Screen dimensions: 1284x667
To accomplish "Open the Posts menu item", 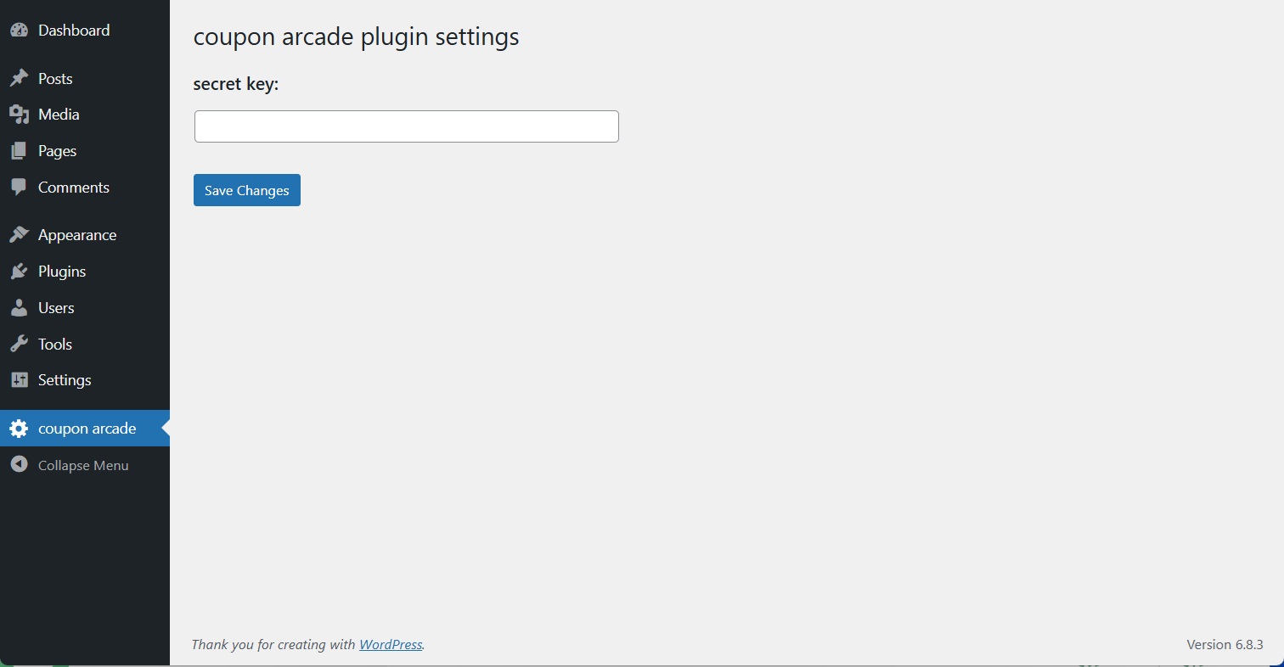I will click(x=55, y=79).
